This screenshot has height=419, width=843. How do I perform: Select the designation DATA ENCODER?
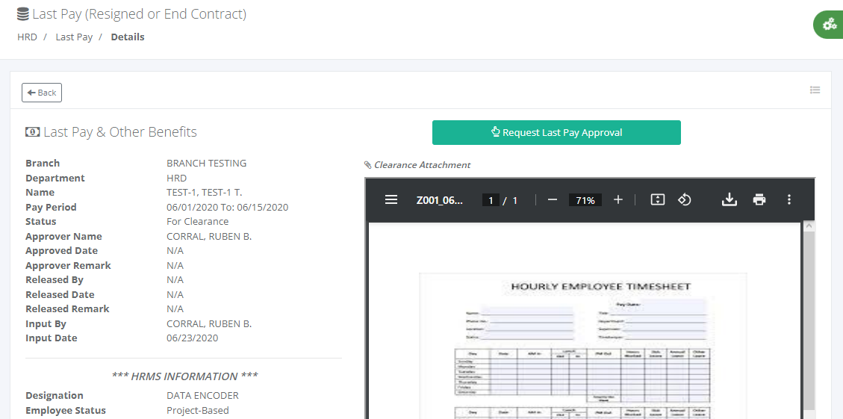[x=202, y=396]
